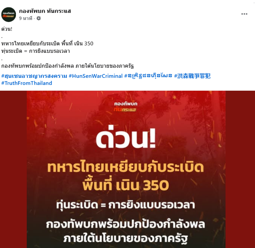Open the three-dot post options menu
Screen dimensions: 255x248
point(244,14)
